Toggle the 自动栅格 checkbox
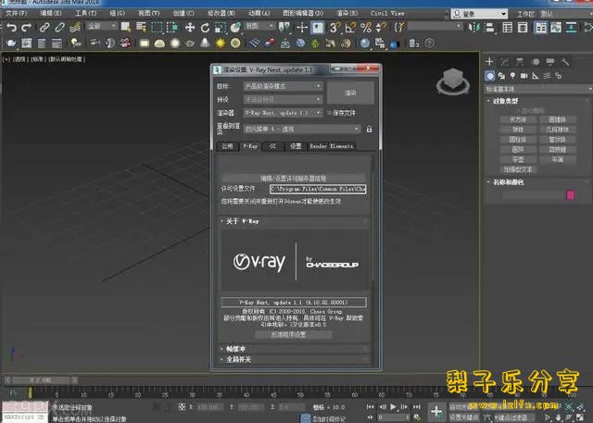Viewport: 593px width, 423px height. point(518,111)
